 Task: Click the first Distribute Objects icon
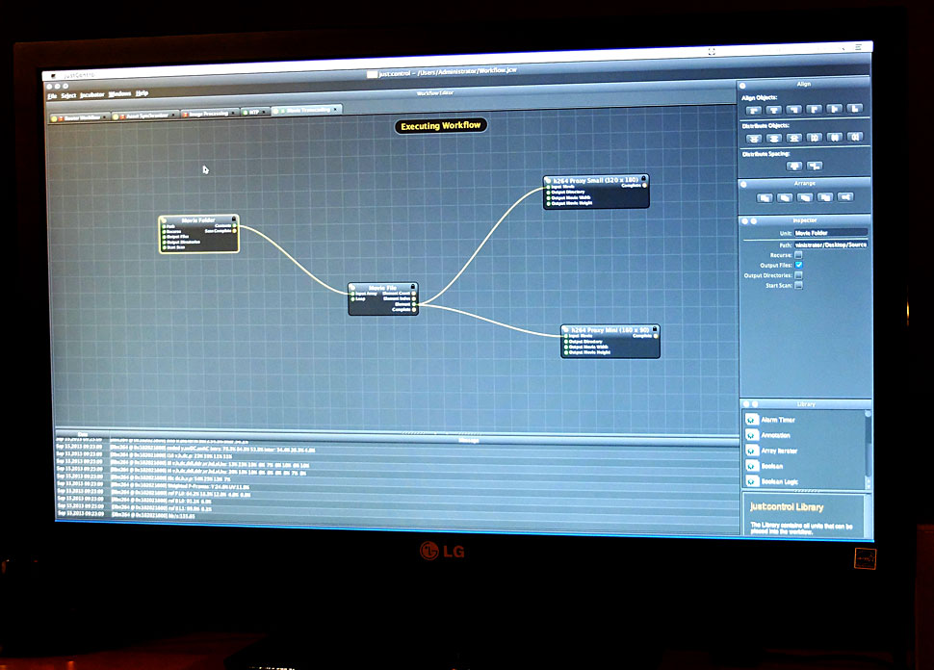point(754,138)
